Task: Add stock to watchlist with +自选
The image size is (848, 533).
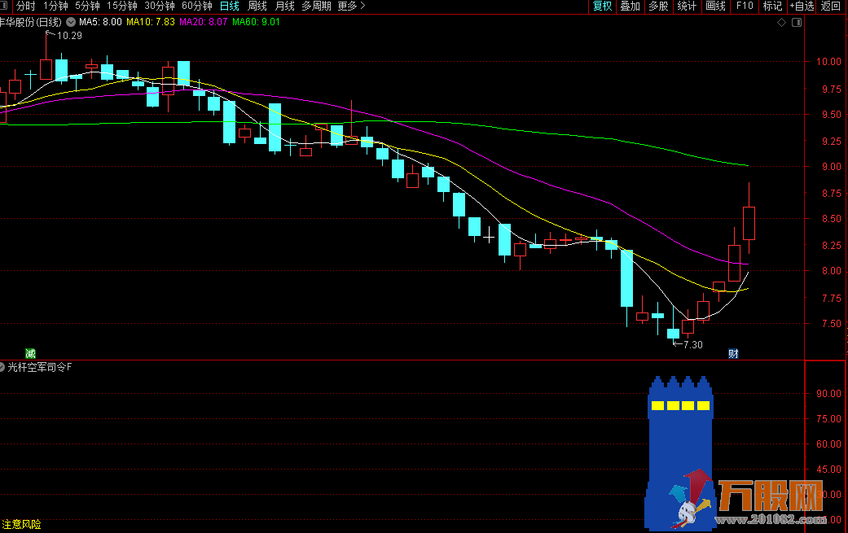Action: (x=802, y=6)
